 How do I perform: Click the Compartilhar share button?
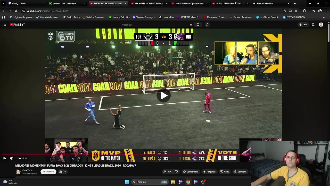pos(190,172)
